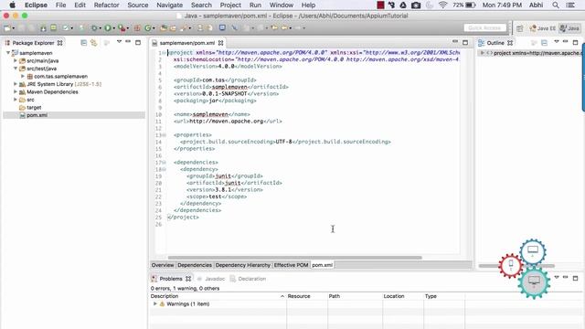Open the Dependency Hierarchy tab
585x329 pixels.
pos(242,265)
